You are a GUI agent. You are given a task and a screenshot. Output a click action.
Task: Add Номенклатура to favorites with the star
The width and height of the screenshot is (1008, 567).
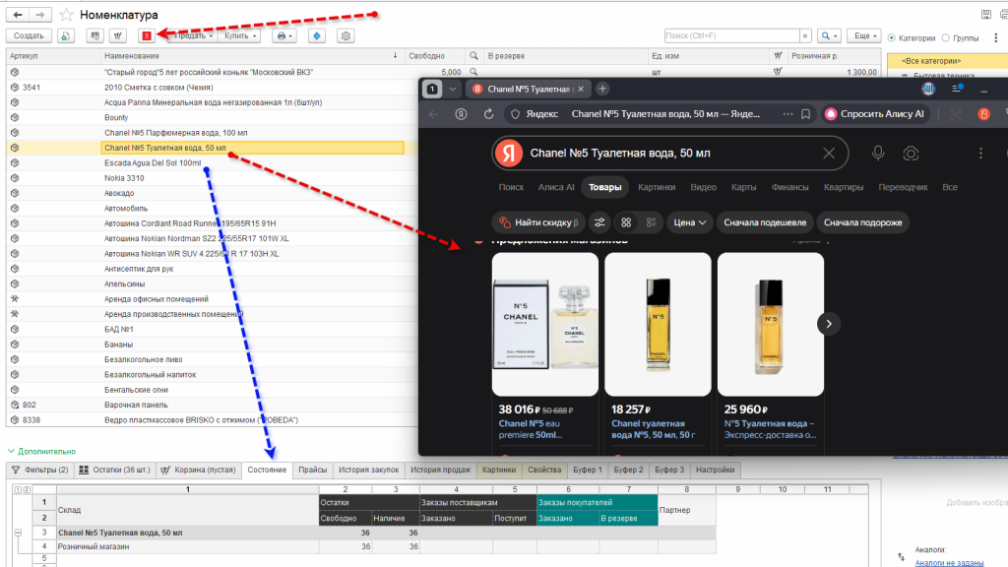pyautogui.click(x=66, y=15)
